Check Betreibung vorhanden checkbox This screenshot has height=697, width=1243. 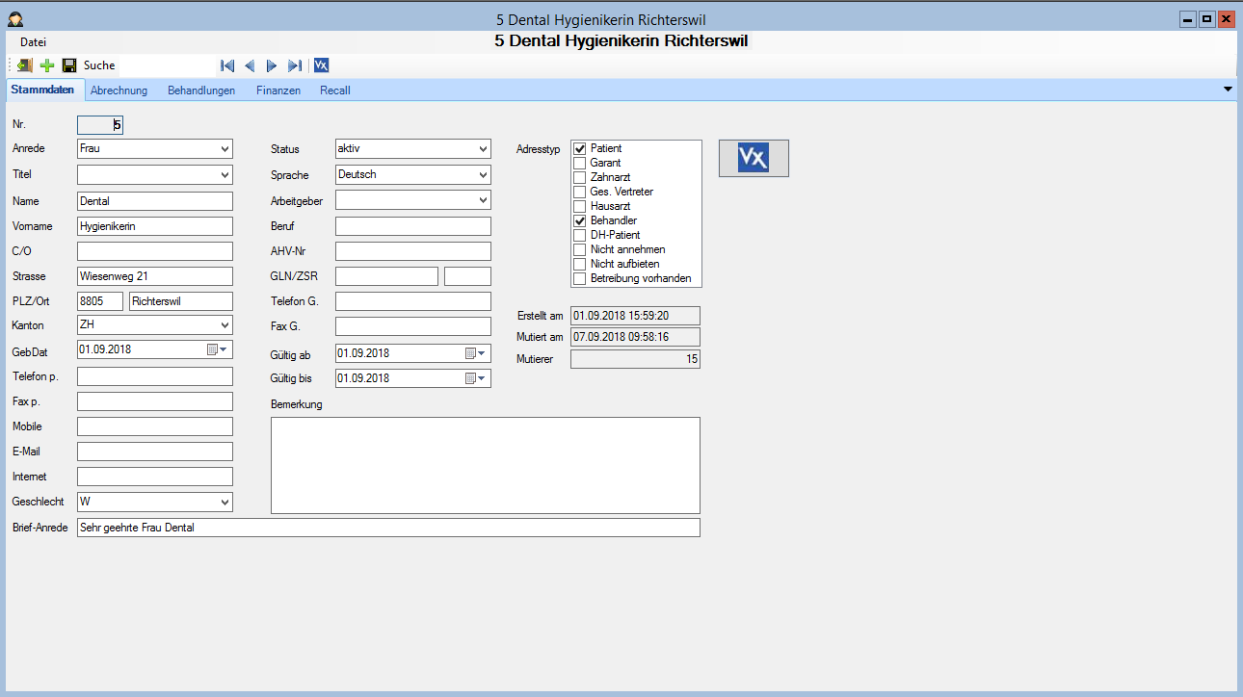(x=580, y=278)
